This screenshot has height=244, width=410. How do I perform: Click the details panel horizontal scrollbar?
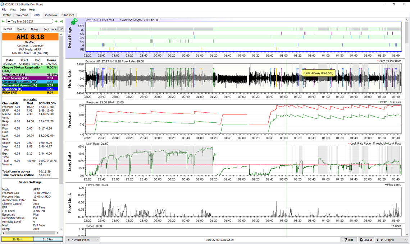[30, 233]
